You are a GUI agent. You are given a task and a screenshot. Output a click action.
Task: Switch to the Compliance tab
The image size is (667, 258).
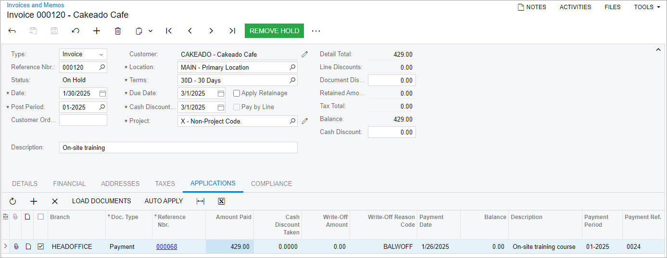[272, 184]
